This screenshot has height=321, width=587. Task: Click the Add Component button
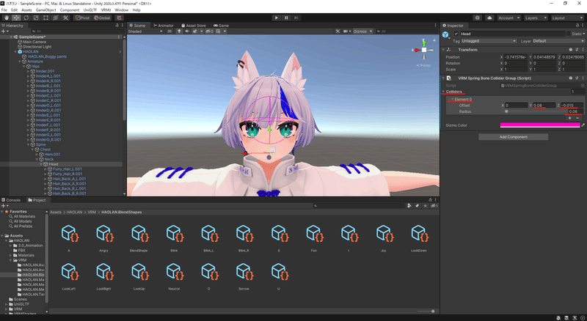click(x=513, y=137)
